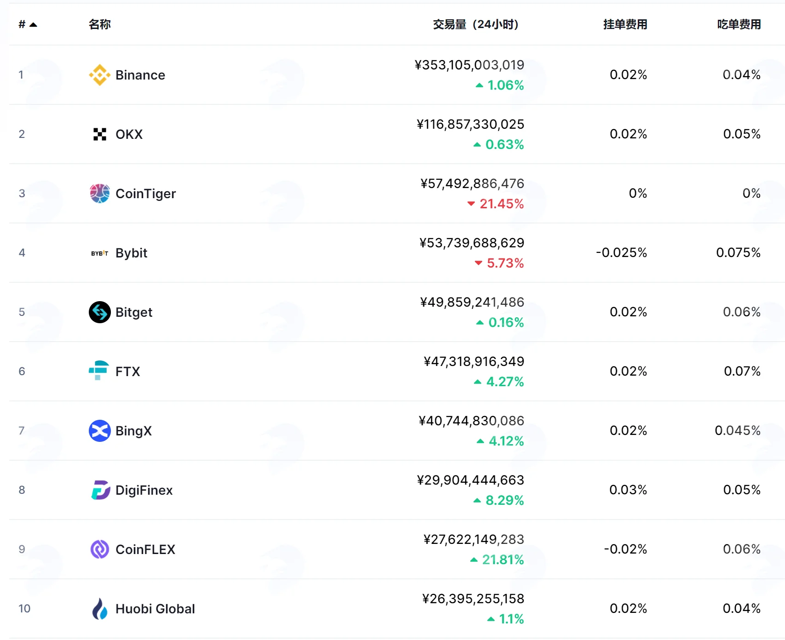Select the small Bybit logo
Viewport: 785px width, 640px height.
(x=99, y=253)
